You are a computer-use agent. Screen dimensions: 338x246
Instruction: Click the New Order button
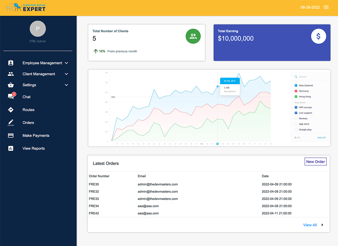(315, 162)
